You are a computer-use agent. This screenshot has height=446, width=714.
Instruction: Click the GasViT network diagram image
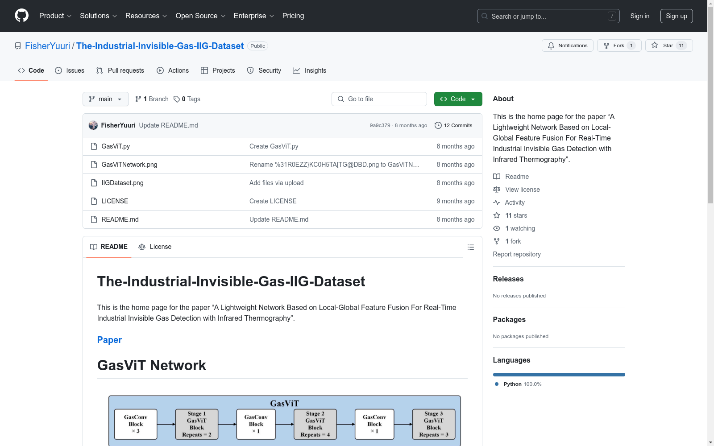click(x=285, y=421)
